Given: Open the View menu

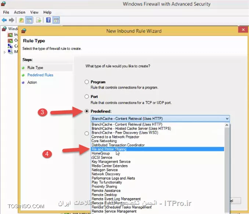Looking at the screenshot, I should (x=34, y=12).
